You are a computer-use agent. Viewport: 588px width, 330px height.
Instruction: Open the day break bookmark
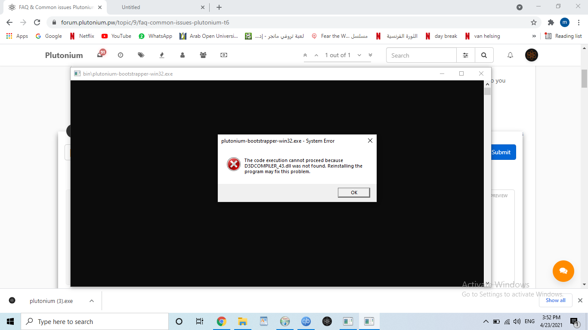pos(441,36)
